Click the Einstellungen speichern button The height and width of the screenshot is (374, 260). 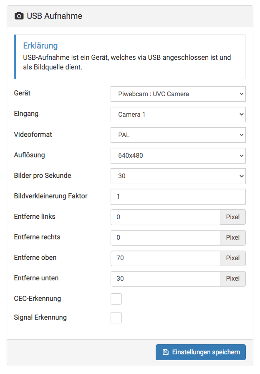[201, 352]
